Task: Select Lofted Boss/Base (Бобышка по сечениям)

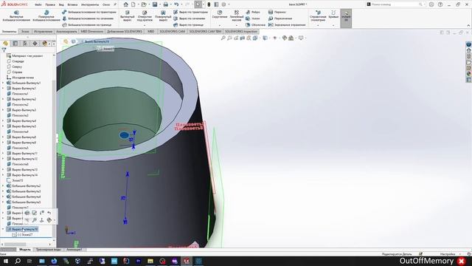Action: tap(87, 18)
